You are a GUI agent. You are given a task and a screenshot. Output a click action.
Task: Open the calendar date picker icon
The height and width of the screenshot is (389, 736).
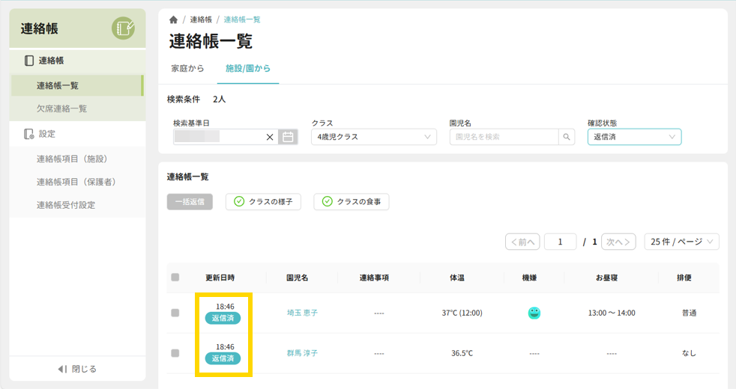click(288, 137)
